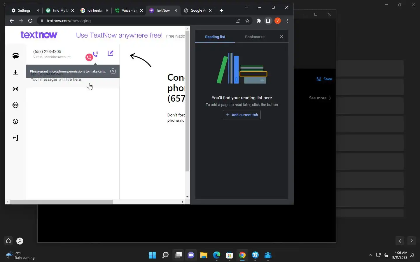Viewport: 420px width, 262px height.
Task: Compose a new message with the pencil icon
Action: point(111,53)
